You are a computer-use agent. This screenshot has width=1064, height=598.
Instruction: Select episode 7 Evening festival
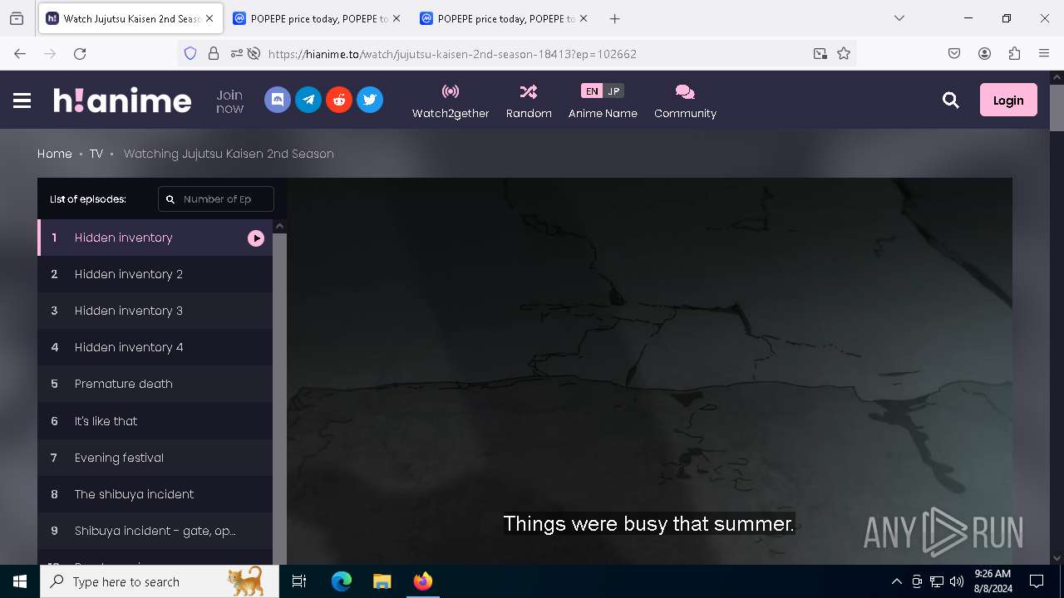pyautogui.click(x=155, y=458)
